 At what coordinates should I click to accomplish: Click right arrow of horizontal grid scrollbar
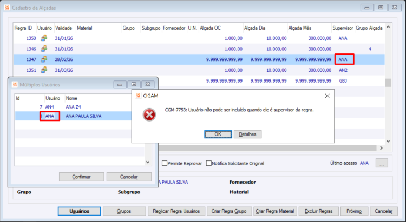[x=381, y=148]
